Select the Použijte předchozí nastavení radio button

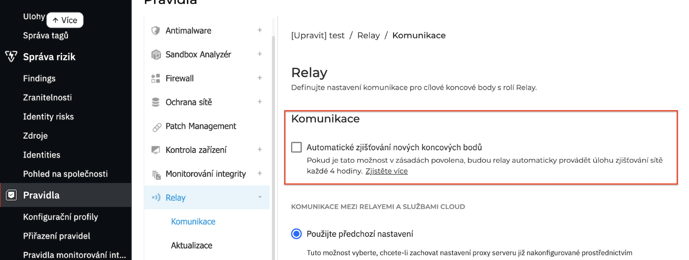(x=296, y=234)
